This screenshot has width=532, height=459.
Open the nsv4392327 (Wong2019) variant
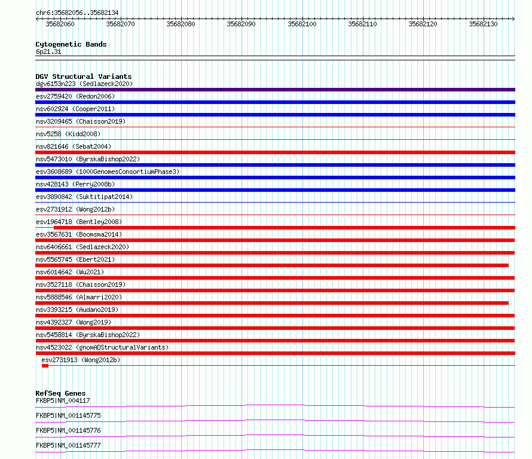pos(74,322)
